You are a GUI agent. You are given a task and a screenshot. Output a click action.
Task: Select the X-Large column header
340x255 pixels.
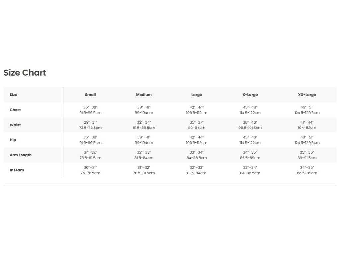pyautogui.click(x=250, y=95)
